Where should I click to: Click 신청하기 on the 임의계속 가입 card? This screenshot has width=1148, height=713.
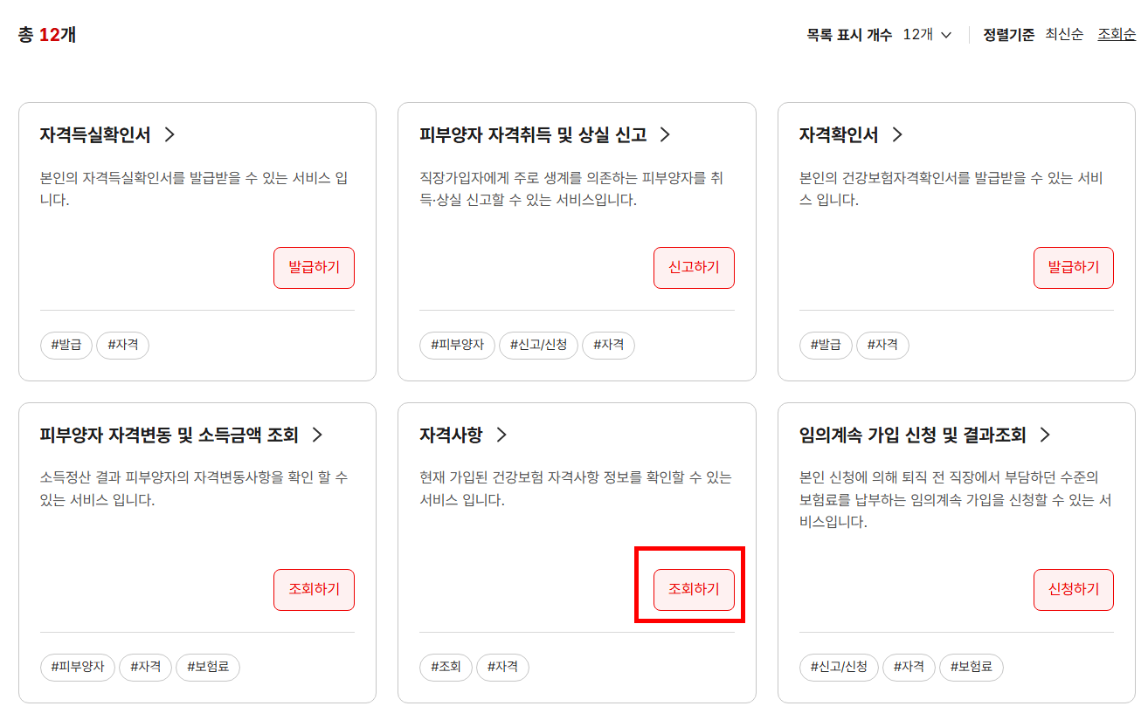coord(1073,589)
